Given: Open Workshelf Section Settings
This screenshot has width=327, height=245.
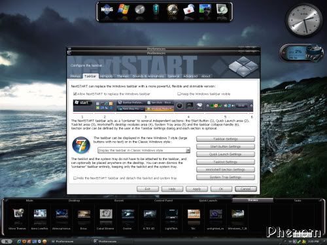Looking at the screenshot, I should pos(226,170).
